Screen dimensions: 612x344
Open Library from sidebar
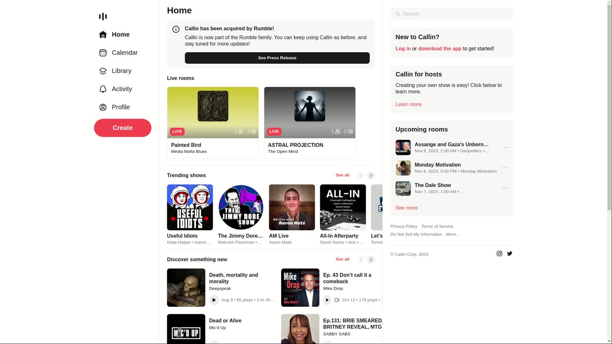coord(121,71)
